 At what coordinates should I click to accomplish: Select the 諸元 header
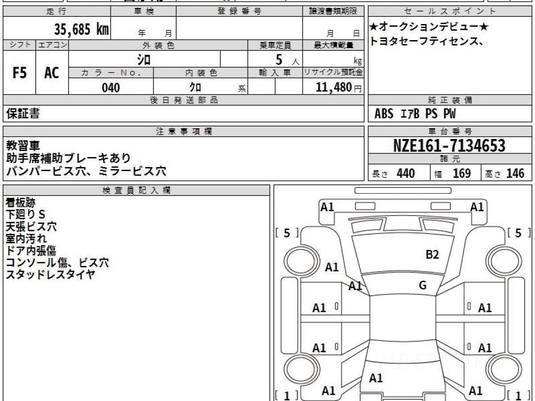tap(450, 159)
